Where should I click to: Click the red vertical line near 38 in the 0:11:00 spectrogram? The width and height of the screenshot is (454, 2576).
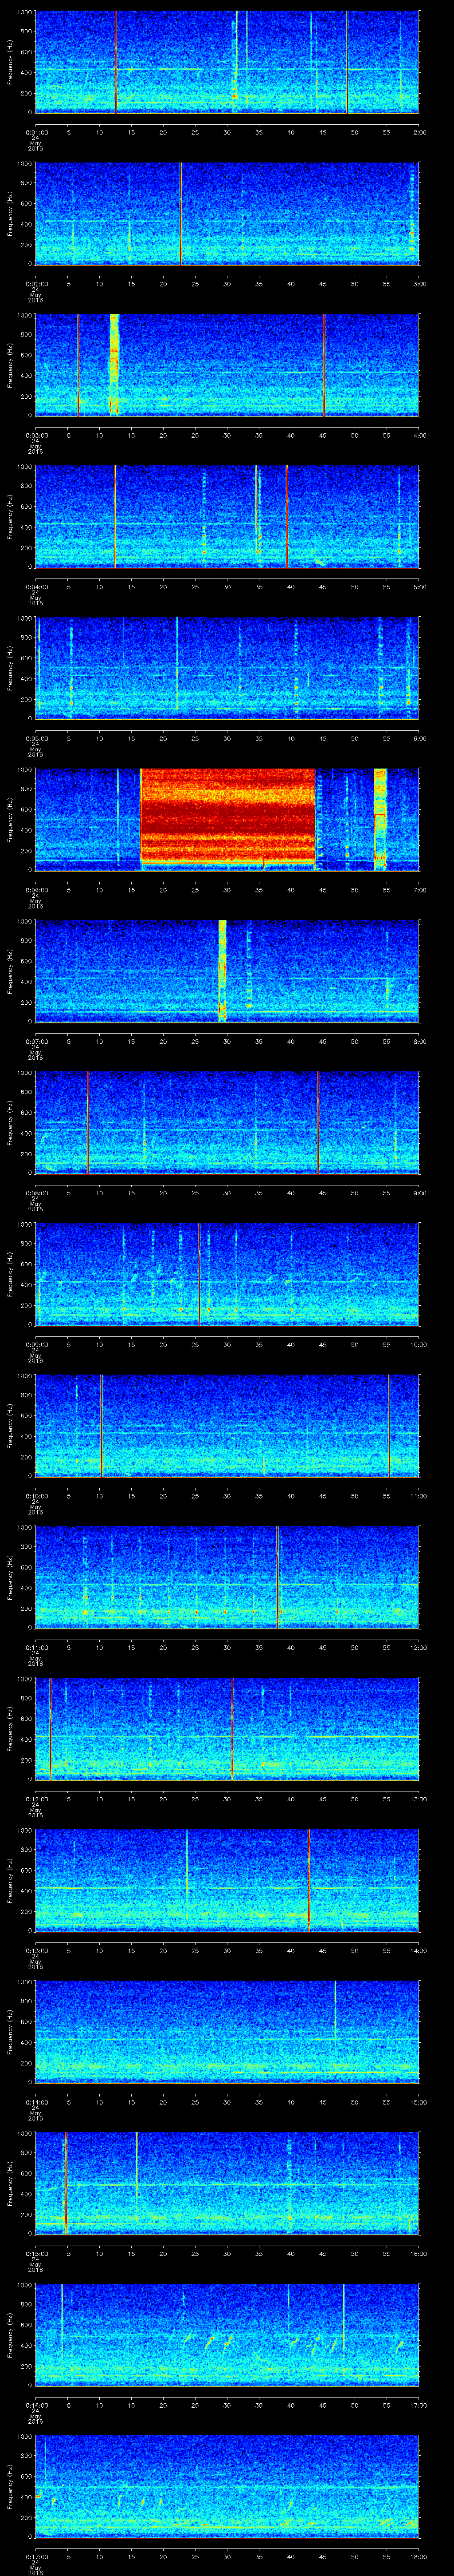click(x=278, y=1577)
